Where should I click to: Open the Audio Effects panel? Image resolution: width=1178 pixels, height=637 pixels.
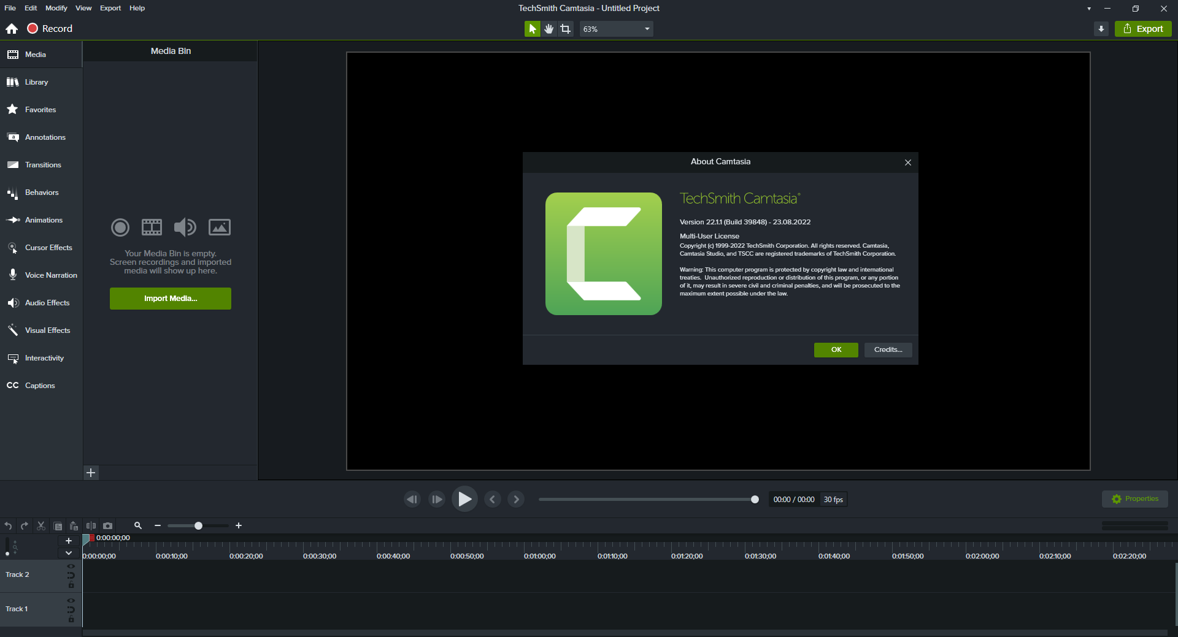[41, 303]
